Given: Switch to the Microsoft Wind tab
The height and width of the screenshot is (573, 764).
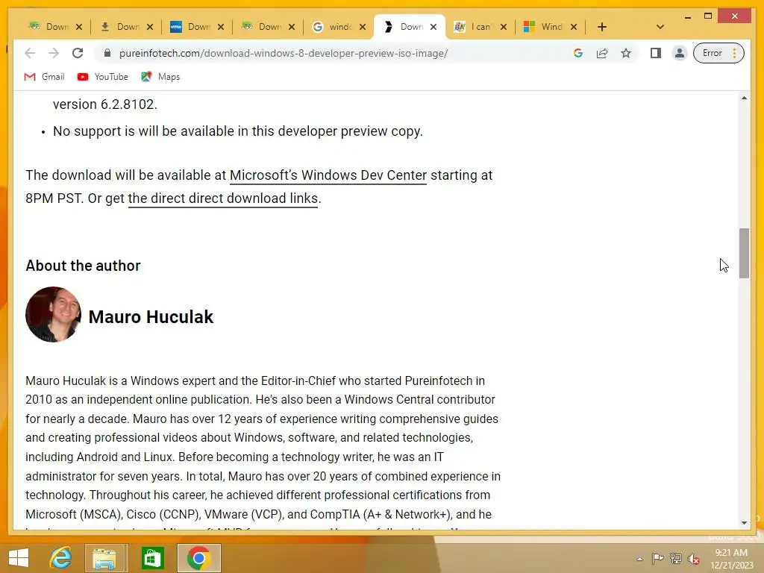Looking at the screenshot, I should pyautogui.click(x=544, y=27).
